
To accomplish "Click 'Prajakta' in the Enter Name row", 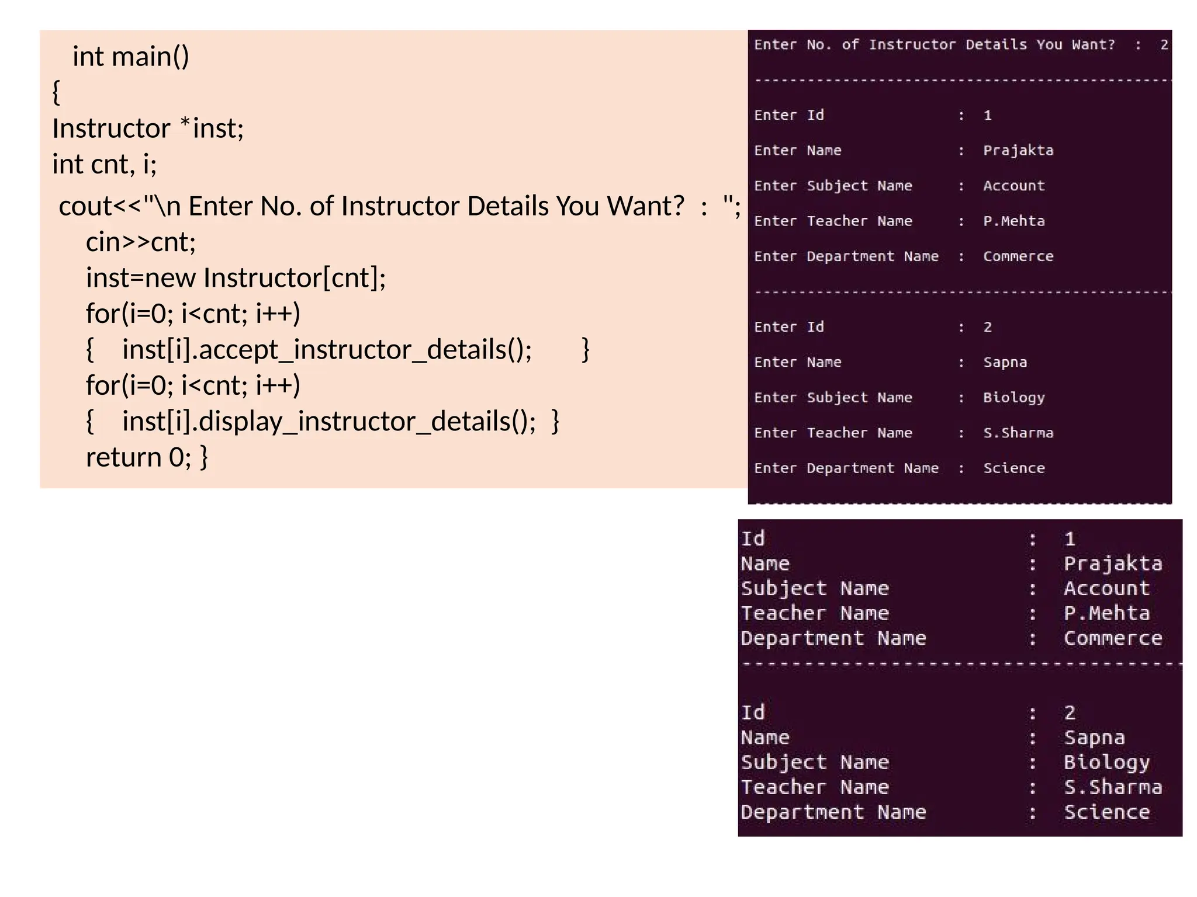I will click(x=1018, y=151).
